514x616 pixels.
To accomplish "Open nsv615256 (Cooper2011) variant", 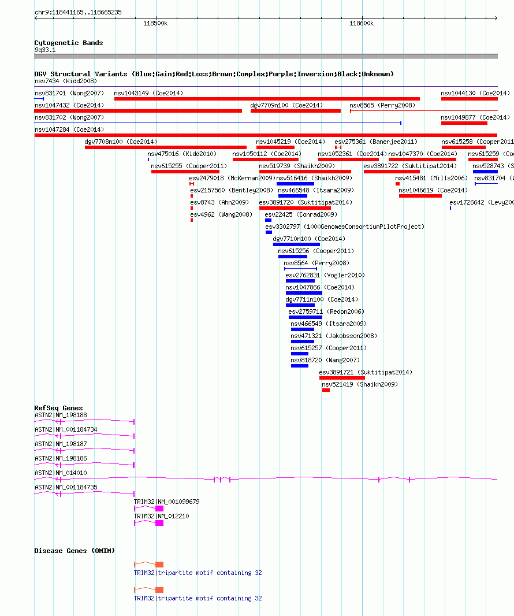I will pos(316,251).
